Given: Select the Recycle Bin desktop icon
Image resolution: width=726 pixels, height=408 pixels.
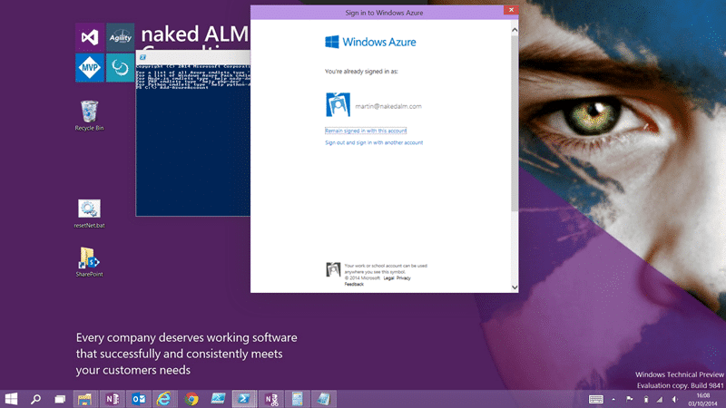Looking at the screenshot, I should click(x=89, y=116).
